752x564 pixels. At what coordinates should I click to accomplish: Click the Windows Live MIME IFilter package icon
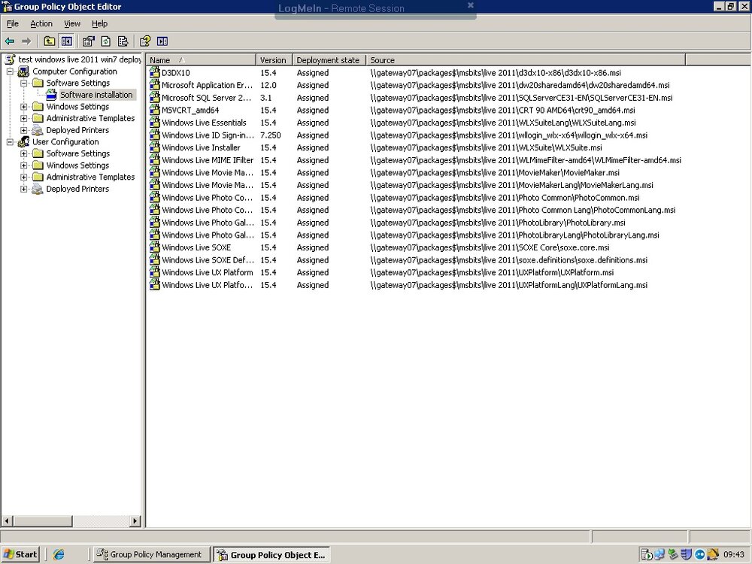[154, 159]
